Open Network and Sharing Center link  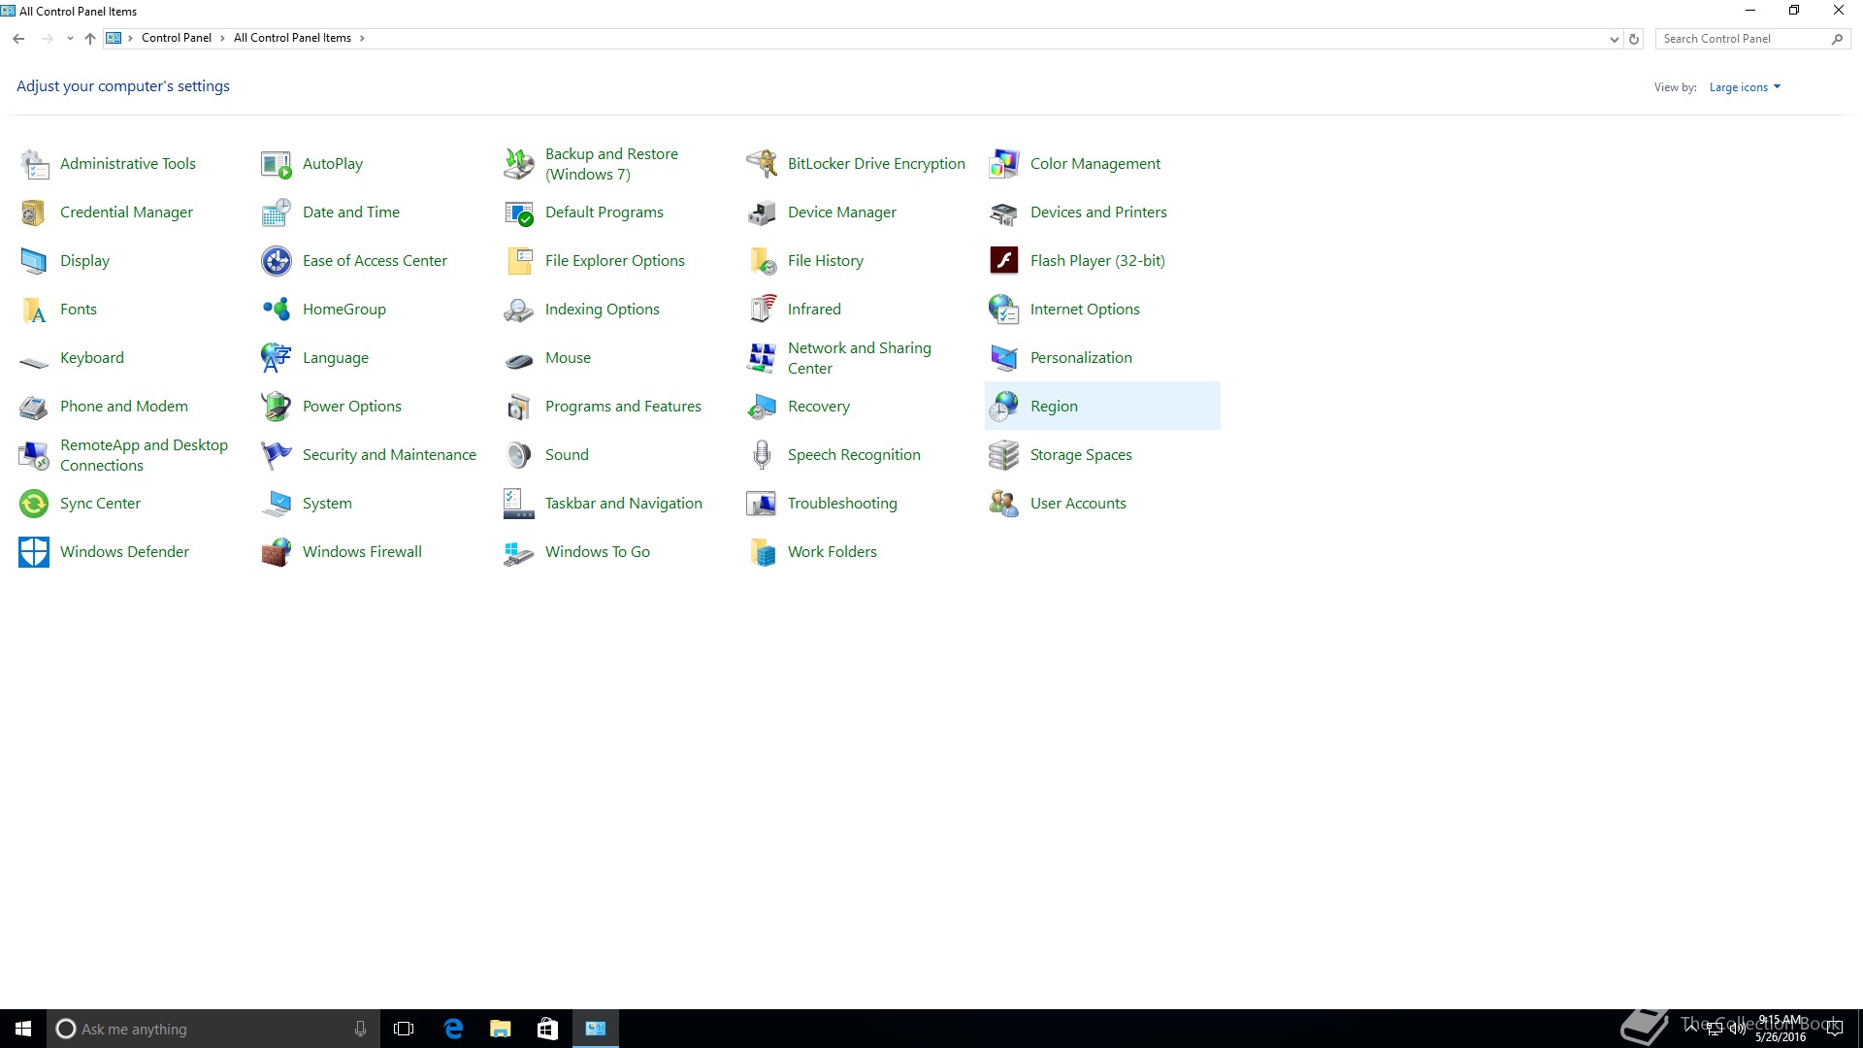860,358
